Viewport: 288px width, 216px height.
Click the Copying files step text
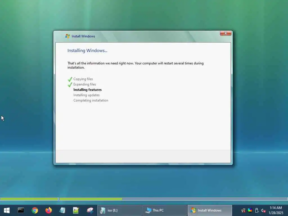click(83, 79)
